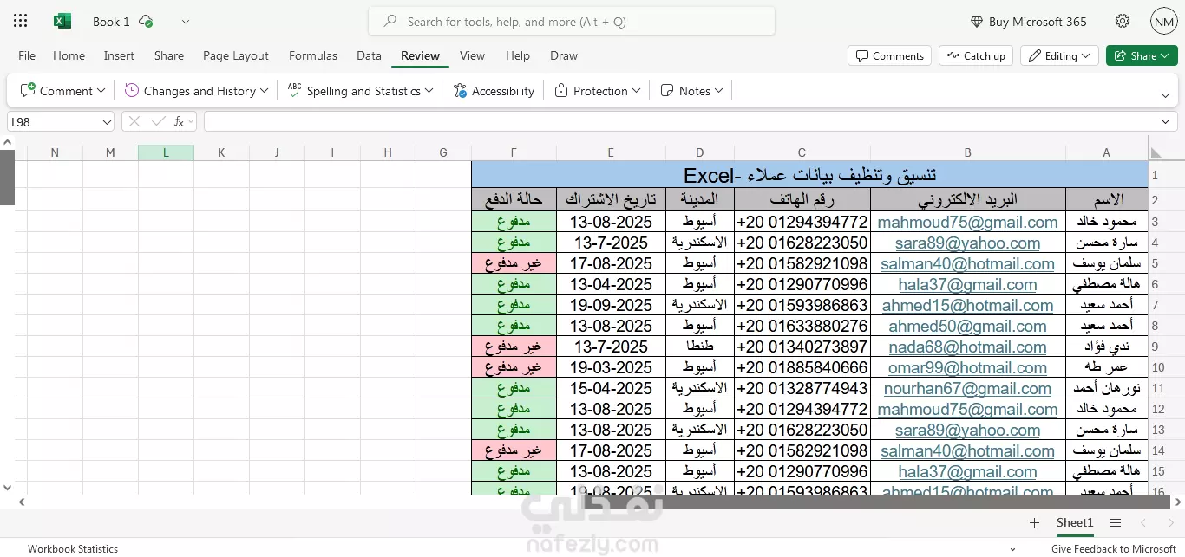
Task: Run the Accessibility checker
Action: [493, 91]
